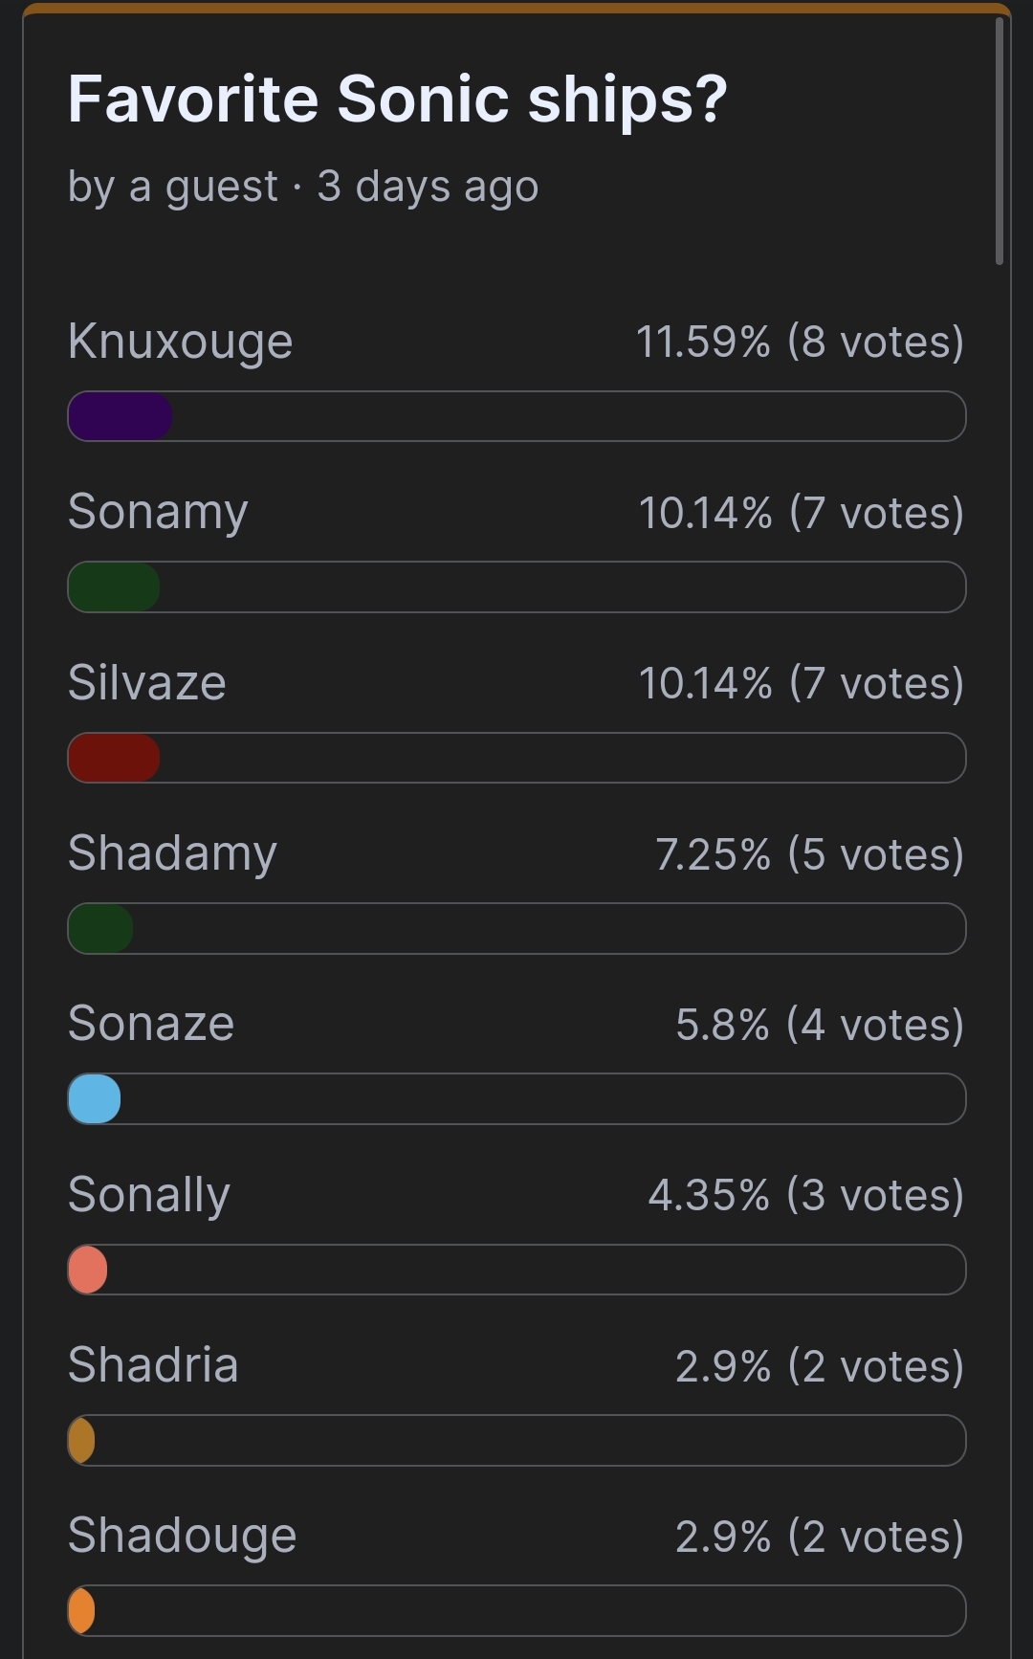Click the Sonaze light blue bar fill
The width and height of the screenshot is (1033, 1659).
point(95,1098)
